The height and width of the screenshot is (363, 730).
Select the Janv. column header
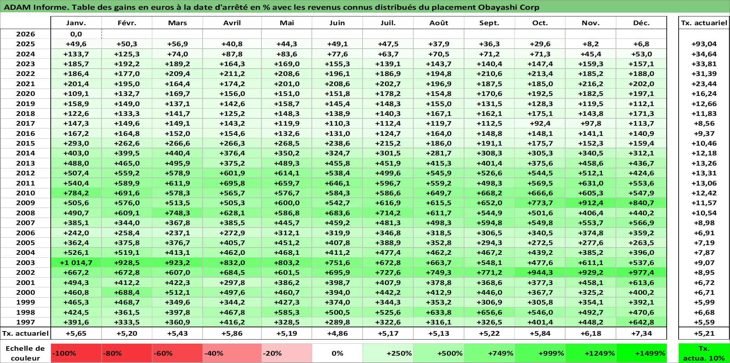coord(76,23)
